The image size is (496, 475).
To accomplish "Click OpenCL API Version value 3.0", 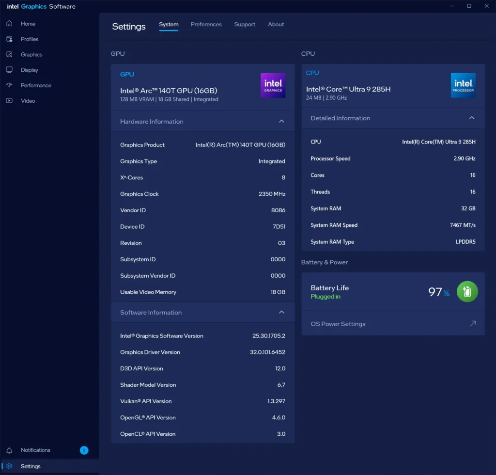I will pyautogui.click(x=281, y=434).
